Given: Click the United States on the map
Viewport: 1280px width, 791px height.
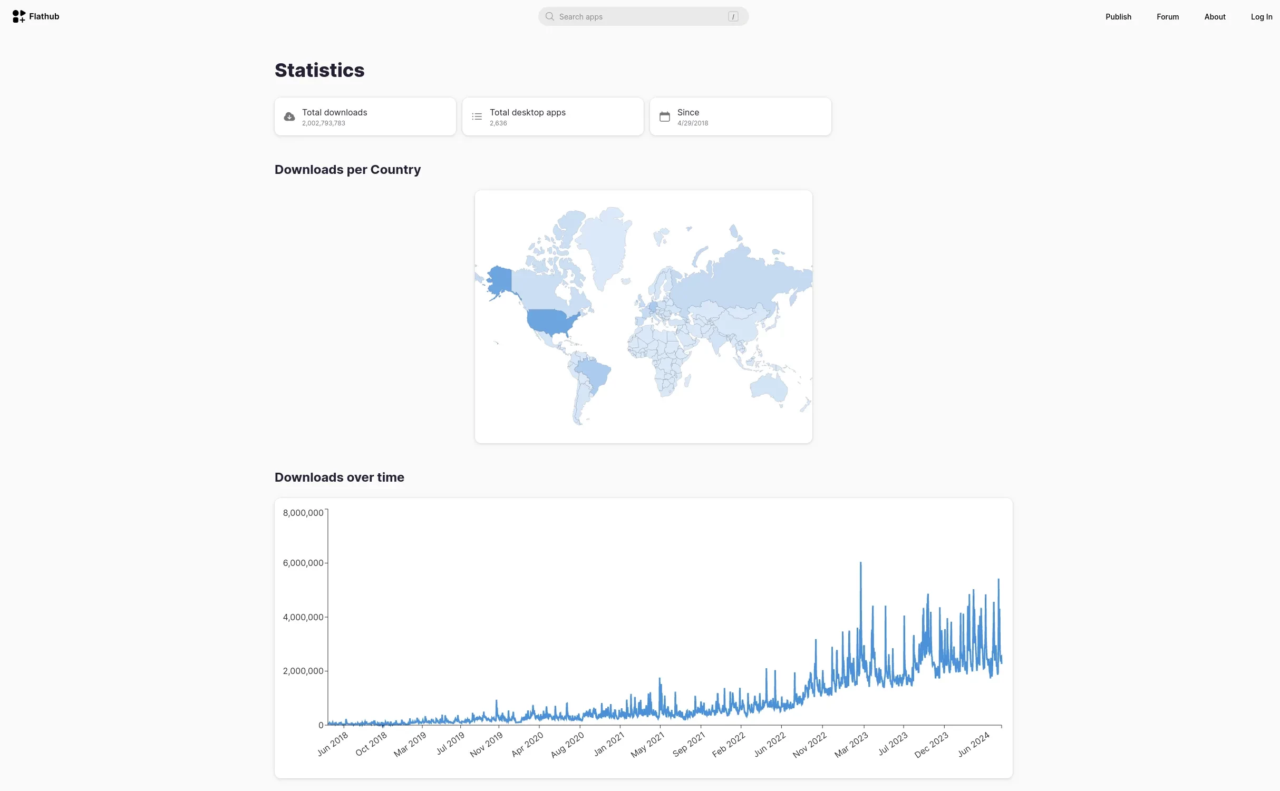Looking at the screenshot, I should coord(548,320).
